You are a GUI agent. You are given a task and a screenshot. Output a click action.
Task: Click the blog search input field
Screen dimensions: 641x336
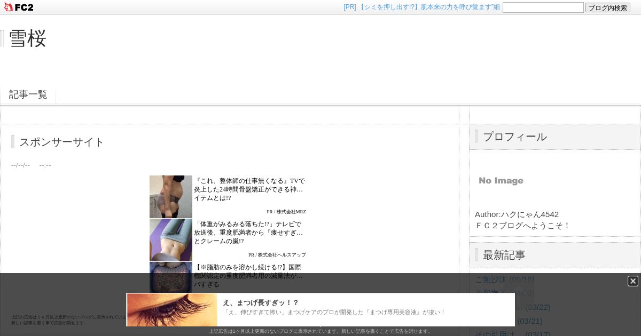[543, 7]
